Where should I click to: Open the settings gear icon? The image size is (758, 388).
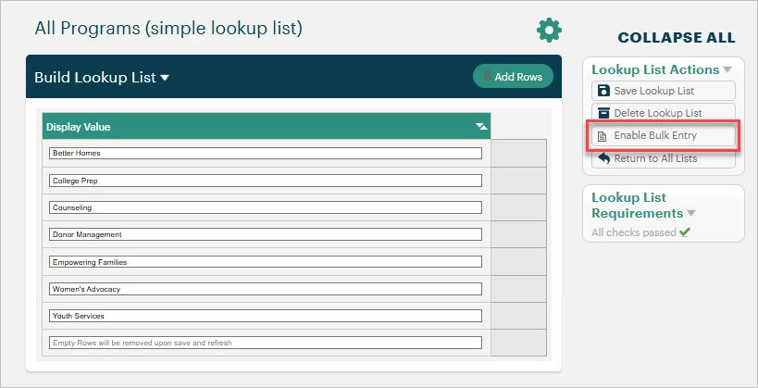point(549,30)
